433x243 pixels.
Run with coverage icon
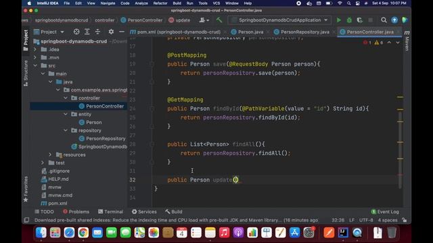[x=359, y=20]
